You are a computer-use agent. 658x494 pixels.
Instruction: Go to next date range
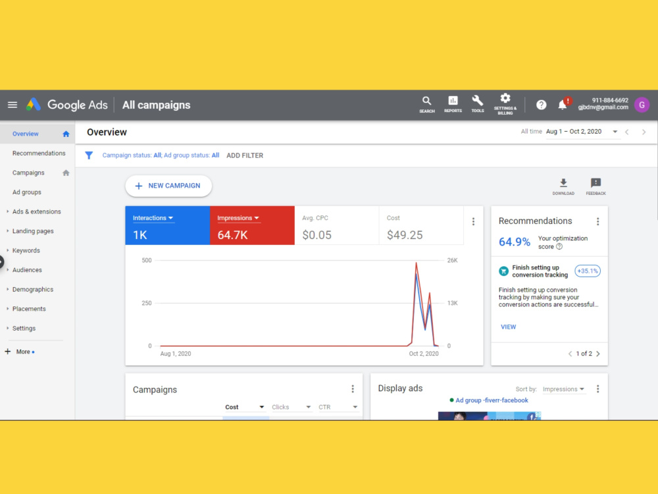click(x=644, y=132)
